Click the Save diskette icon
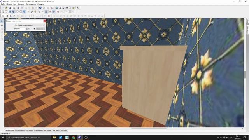This screenshot has width=249, height=140. pos(10,8)
